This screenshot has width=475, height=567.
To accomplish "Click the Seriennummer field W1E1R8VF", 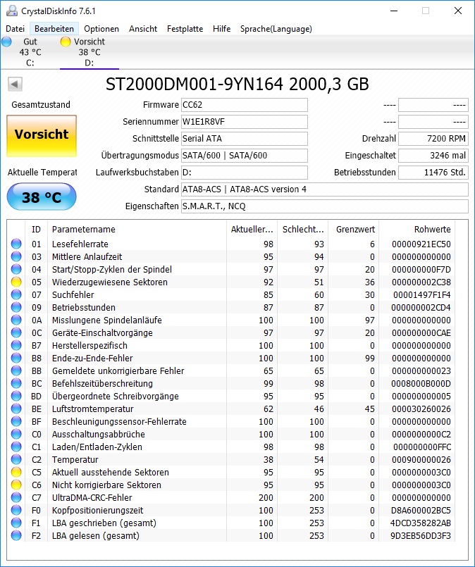I will [x=244, y=122].
